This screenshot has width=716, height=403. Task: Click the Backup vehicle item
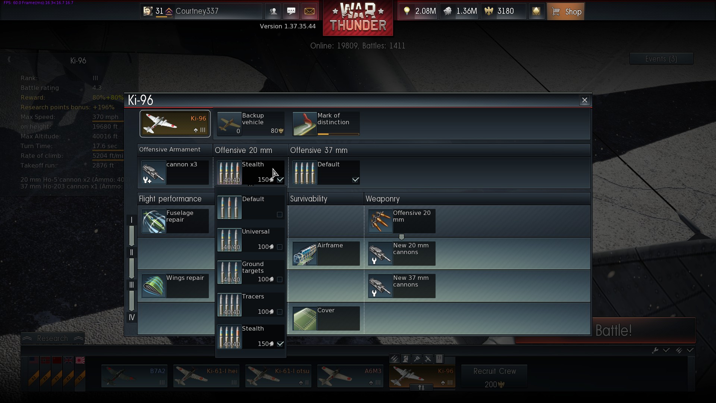[251, 124]
